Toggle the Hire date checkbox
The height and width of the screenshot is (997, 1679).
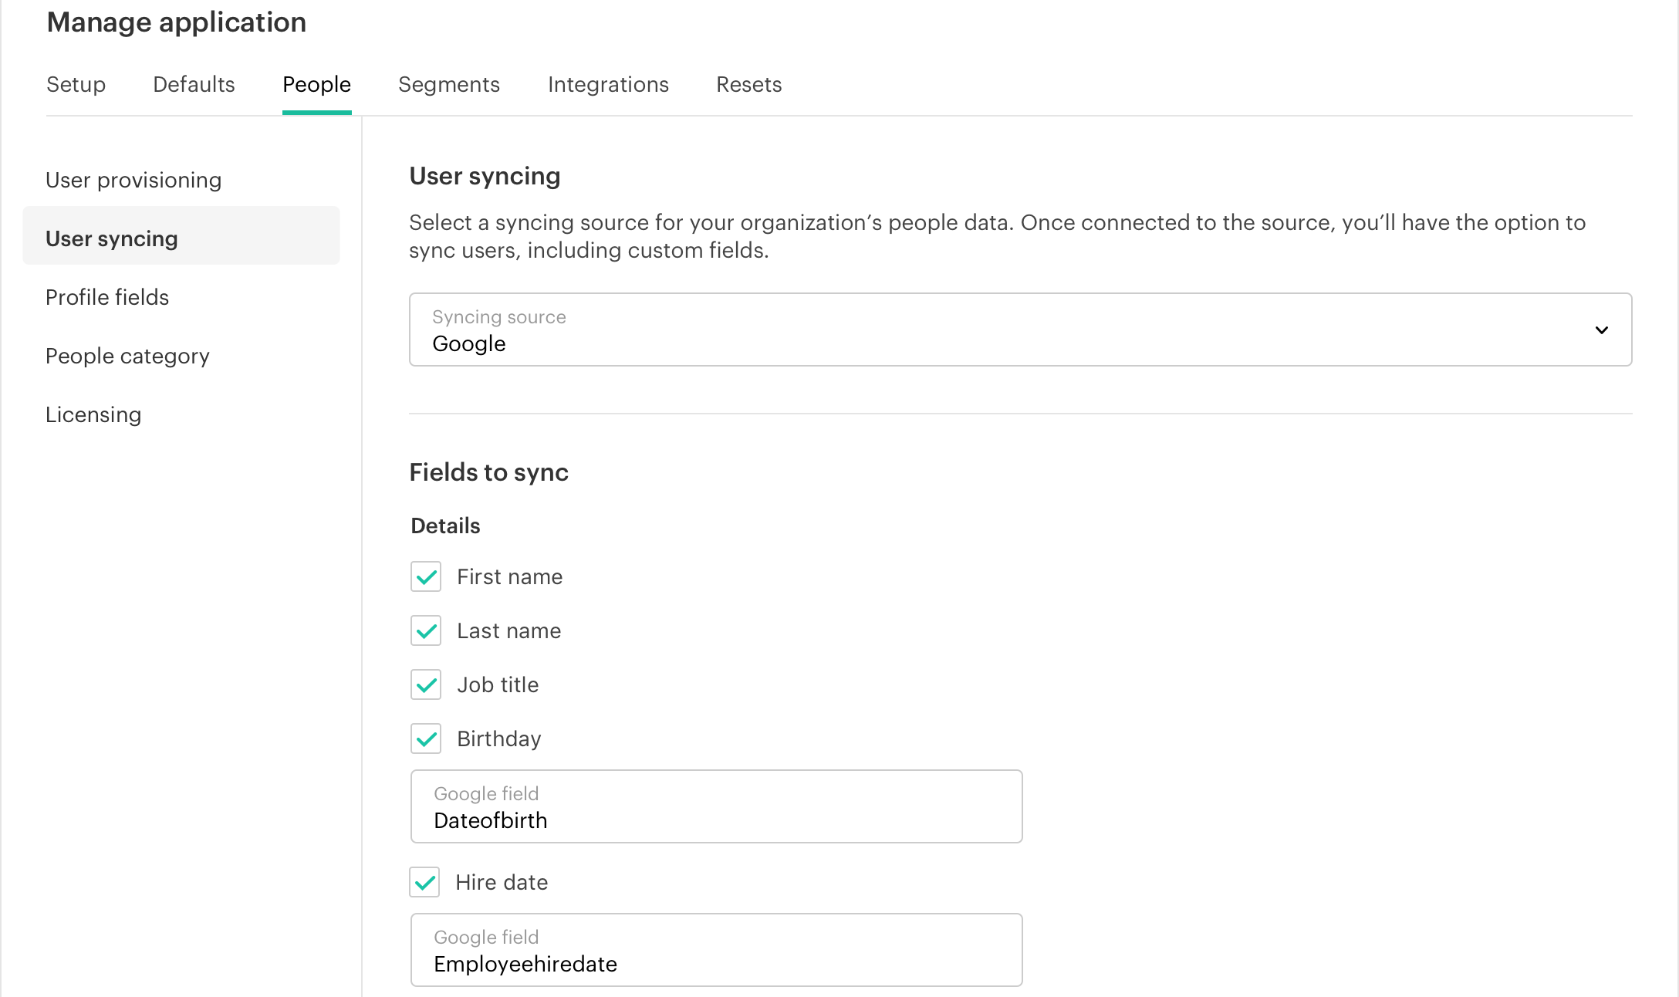coord(424,882)
